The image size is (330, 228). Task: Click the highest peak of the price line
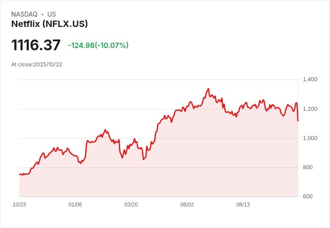point(208,89)
